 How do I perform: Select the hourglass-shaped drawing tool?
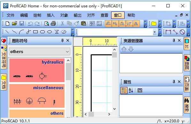[x=57, y=32]
